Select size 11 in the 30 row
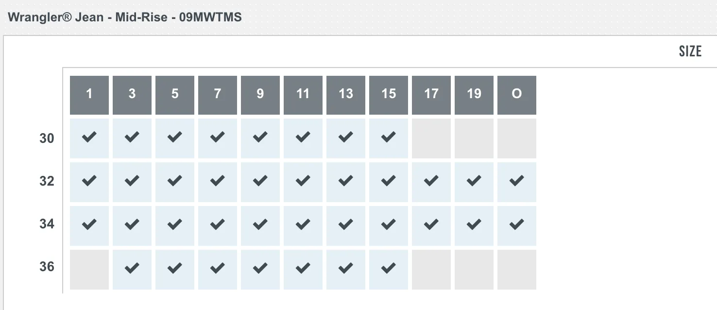 pos(303,138)
